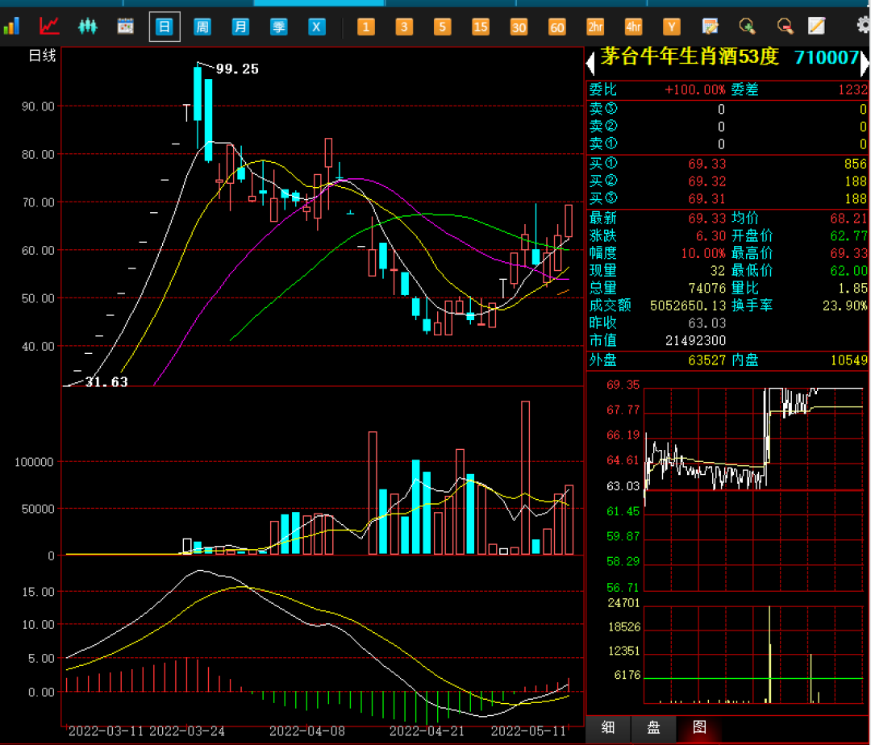Select the cyan candlestick chart icon
Image resolution: width=871 pixels, height=745 pixels.
88,26
